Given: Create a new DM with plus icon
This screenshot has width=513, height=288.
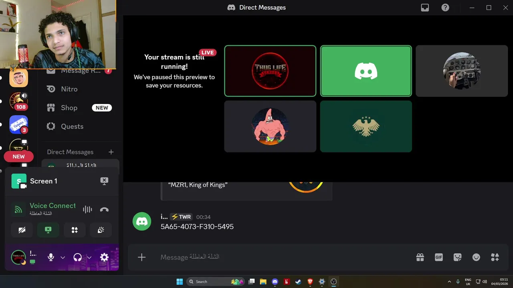Looking at the screenshot, I should tap(111, 152).
